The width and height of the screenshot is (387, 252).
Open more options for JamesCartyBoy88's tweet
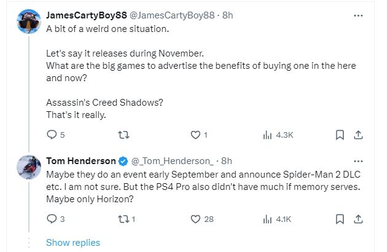point(359,15)
